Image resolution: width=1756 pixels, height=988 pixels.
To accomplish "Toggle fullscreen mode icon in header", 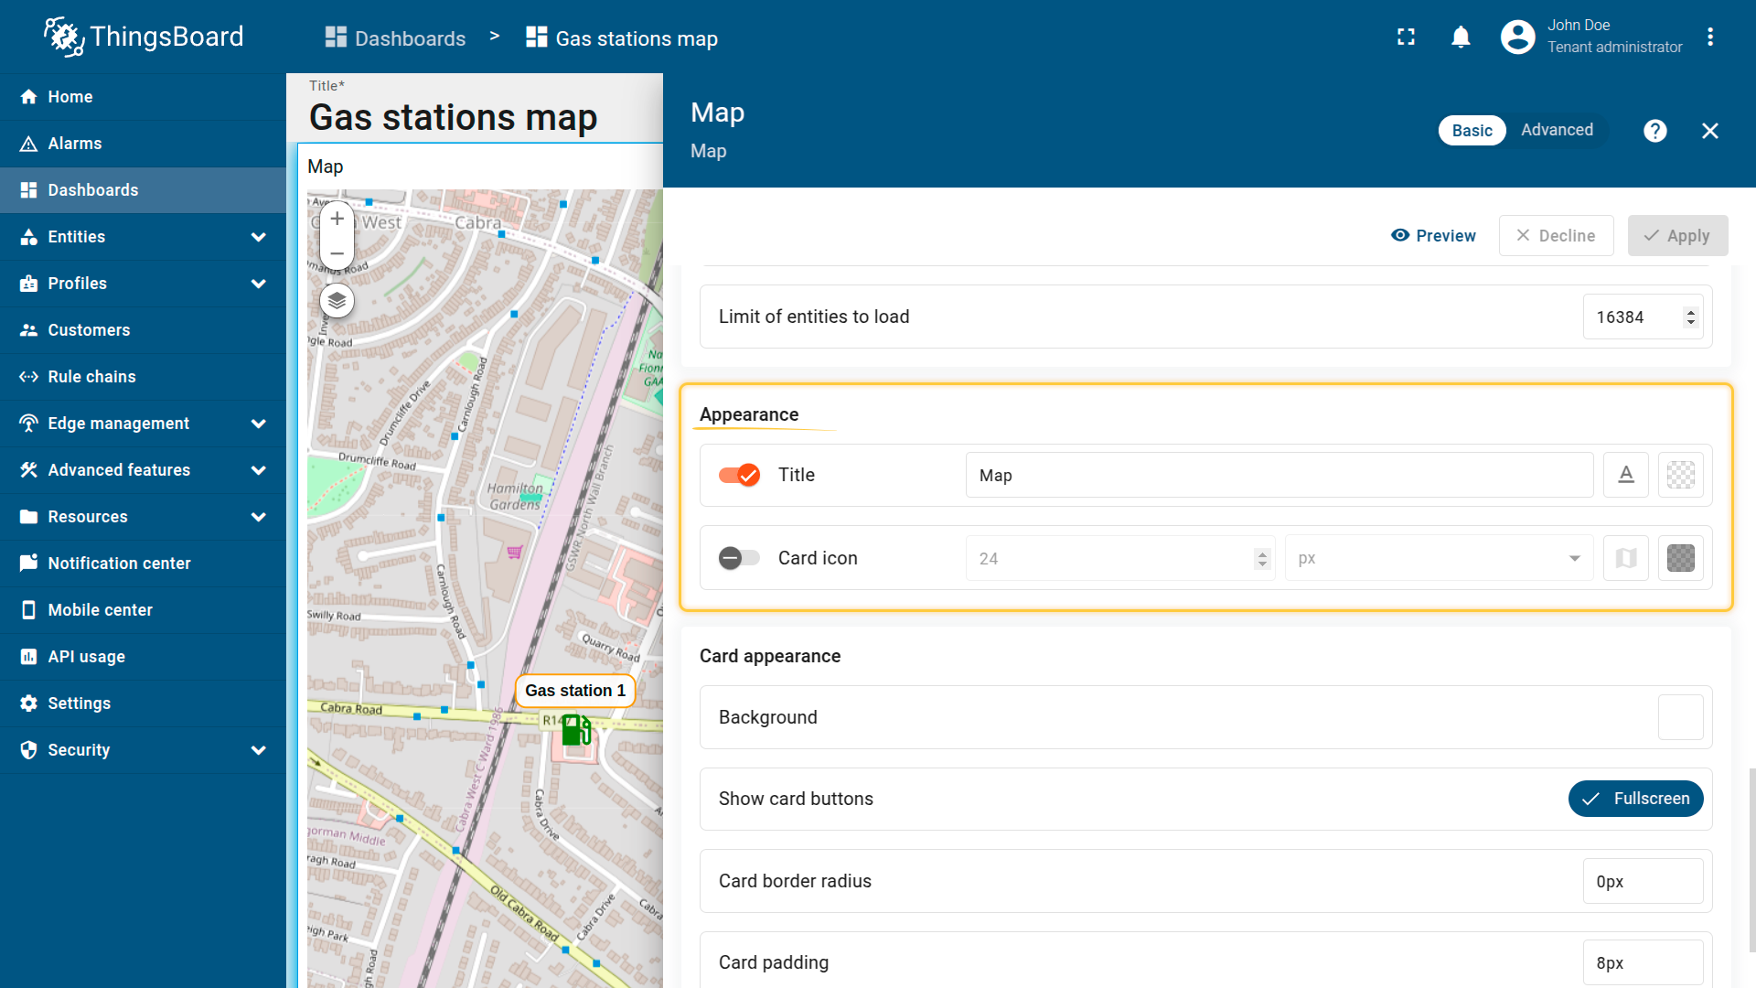I will (x=1406, y=38).
